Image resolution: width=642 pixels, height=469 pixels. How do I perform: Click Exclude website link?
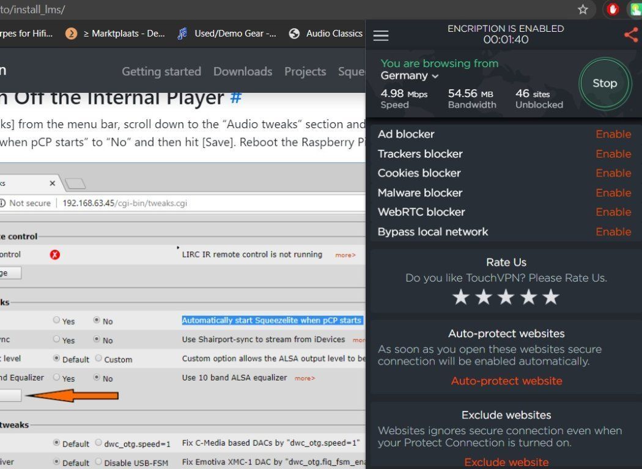point(506,462)
